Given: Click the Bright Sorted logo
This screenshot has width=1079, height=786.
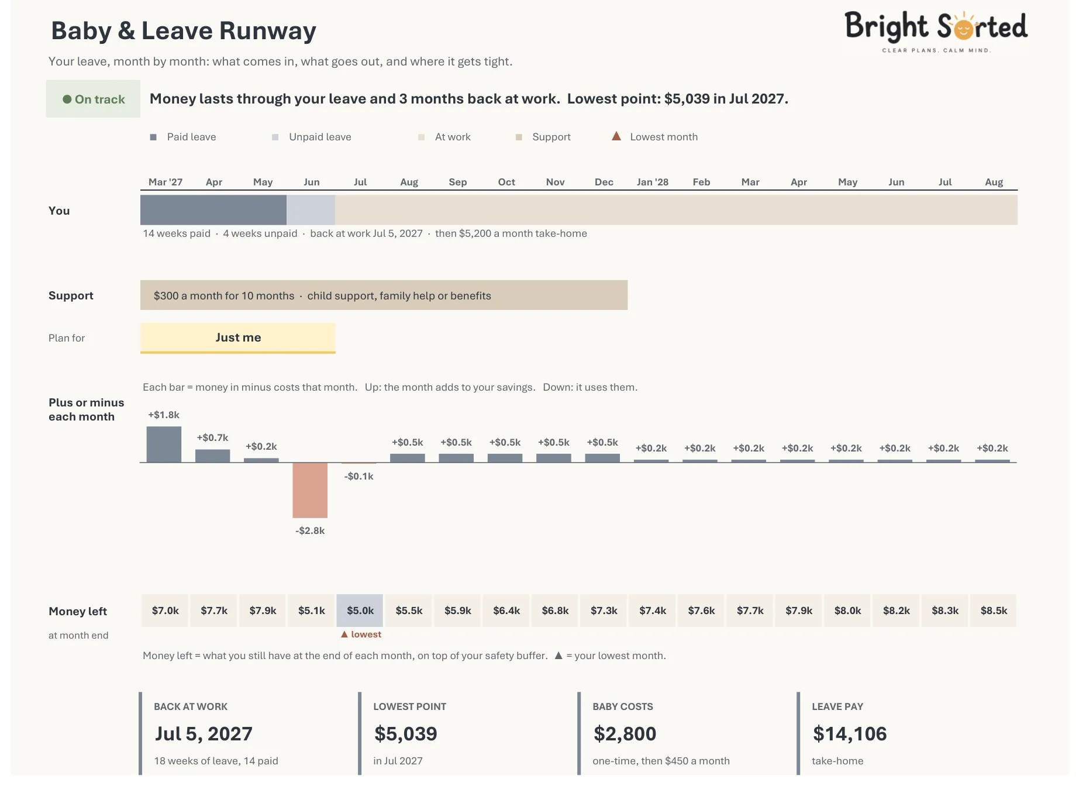Looking at the screenshot, I should point(936,32).
